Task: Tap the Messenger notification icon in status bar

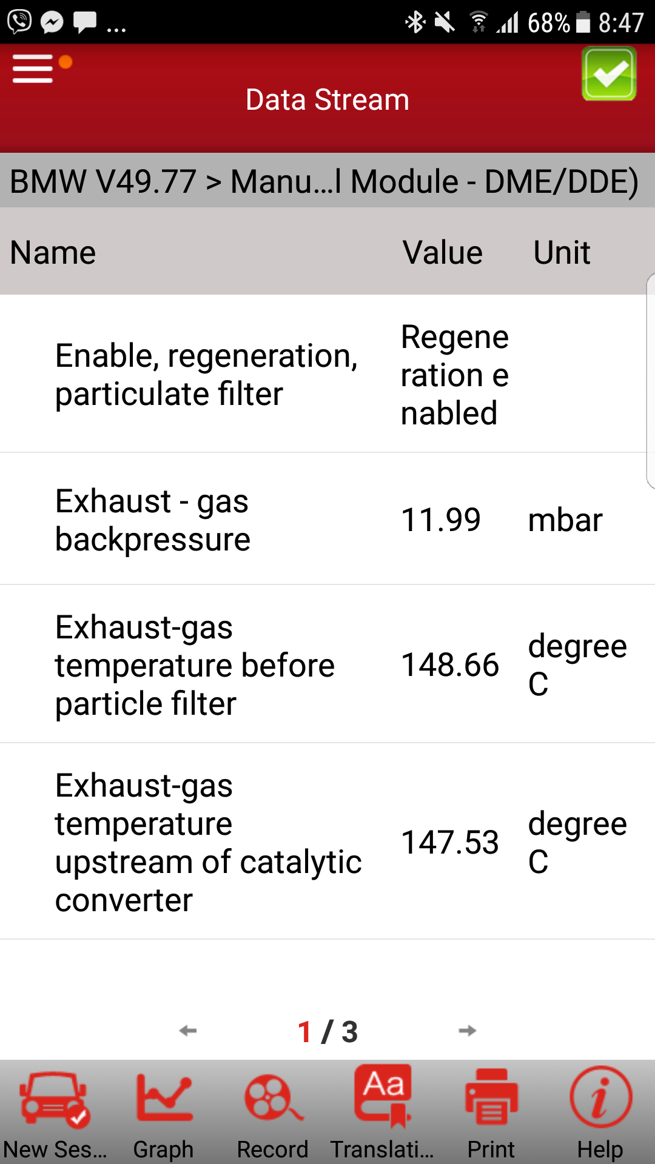Action: [52, 22]
